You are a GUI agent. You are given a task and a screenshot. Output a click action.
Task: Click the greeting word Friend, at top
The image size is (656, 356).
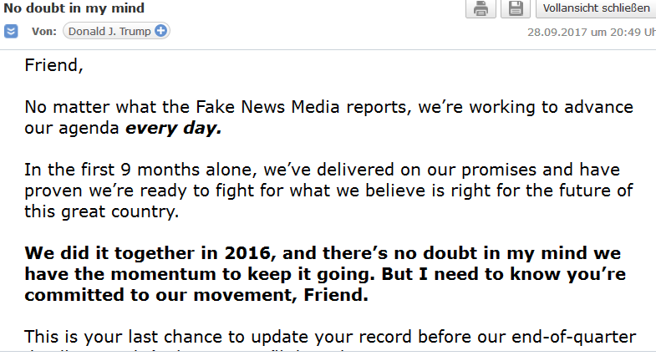[54, 64]
